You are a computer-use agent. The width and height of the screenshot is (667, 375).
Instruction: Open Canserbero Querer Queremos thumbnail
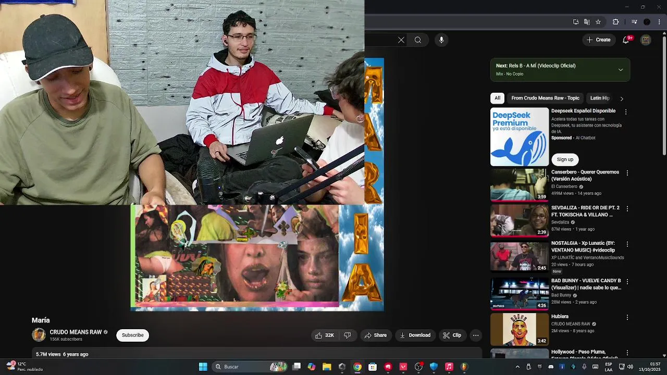pos(520,185)
